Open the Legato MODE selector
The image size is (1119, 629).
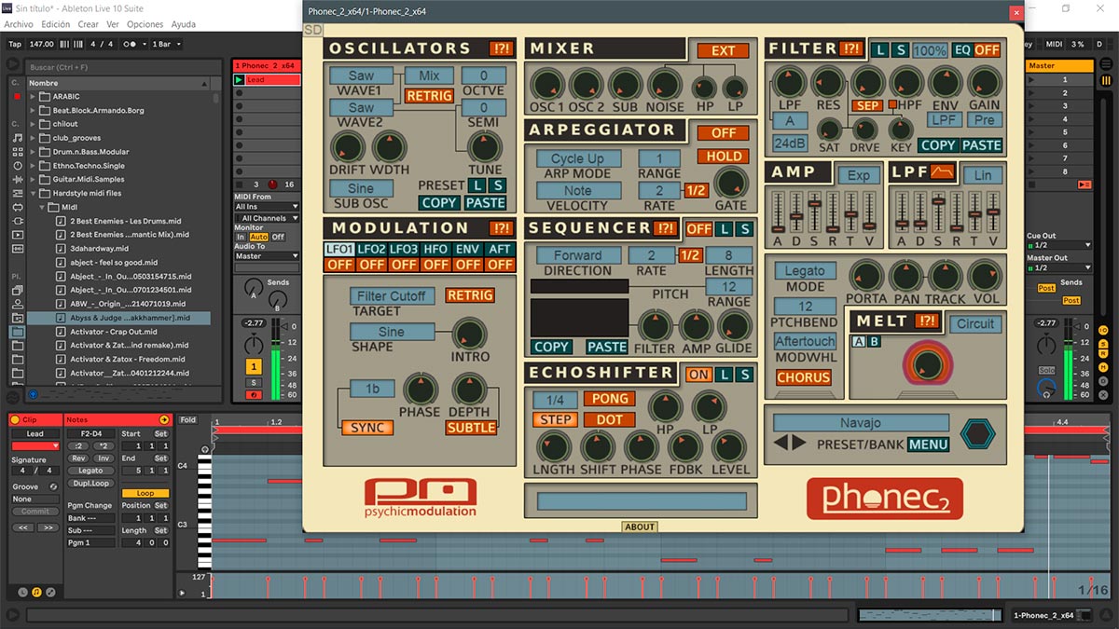pos(805,270)
